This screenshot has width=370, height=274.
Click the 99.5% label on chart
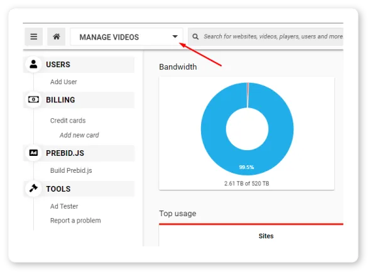[246, 167]
